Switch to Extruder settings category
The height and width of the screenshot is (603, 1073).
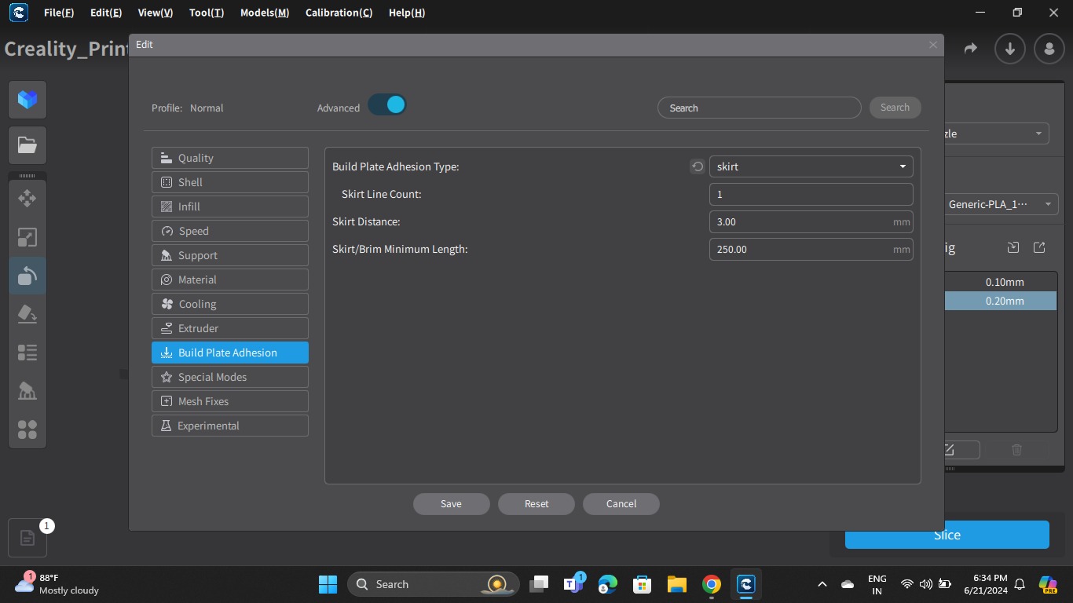pyautogui.click(x=230, y=328)
